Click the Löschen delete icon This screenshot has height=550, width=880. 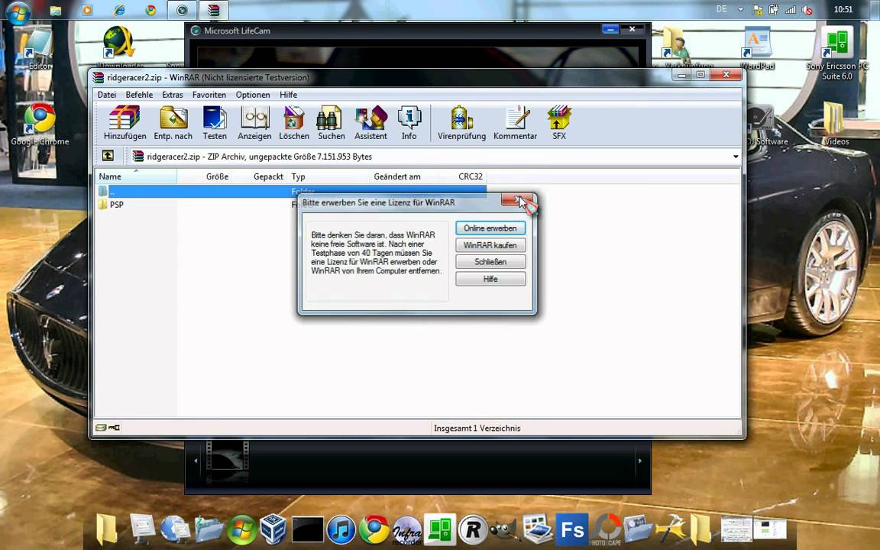click(x=293, y=123)
